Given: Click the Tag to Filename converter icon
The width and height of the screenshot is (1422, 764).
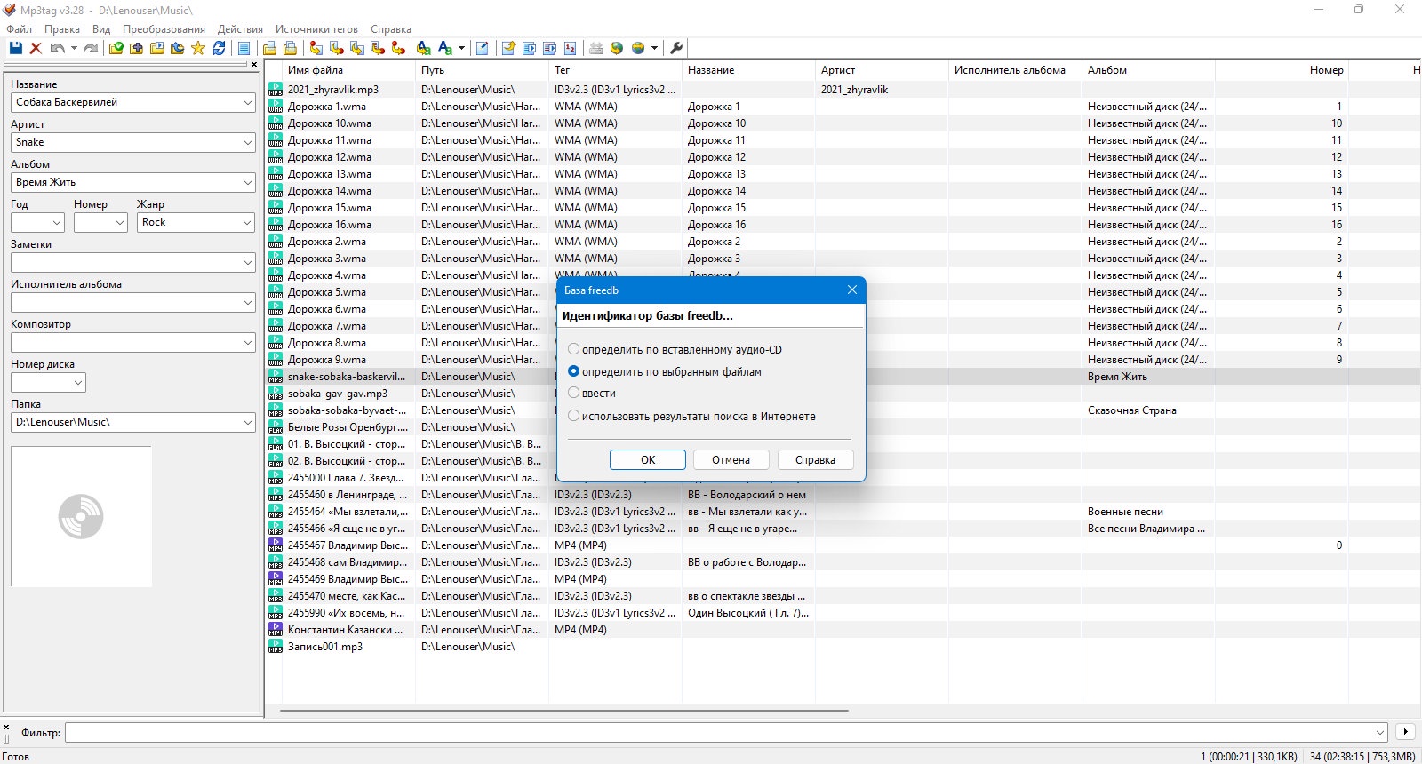Looking at the screenshot, I should coord(316,48).
